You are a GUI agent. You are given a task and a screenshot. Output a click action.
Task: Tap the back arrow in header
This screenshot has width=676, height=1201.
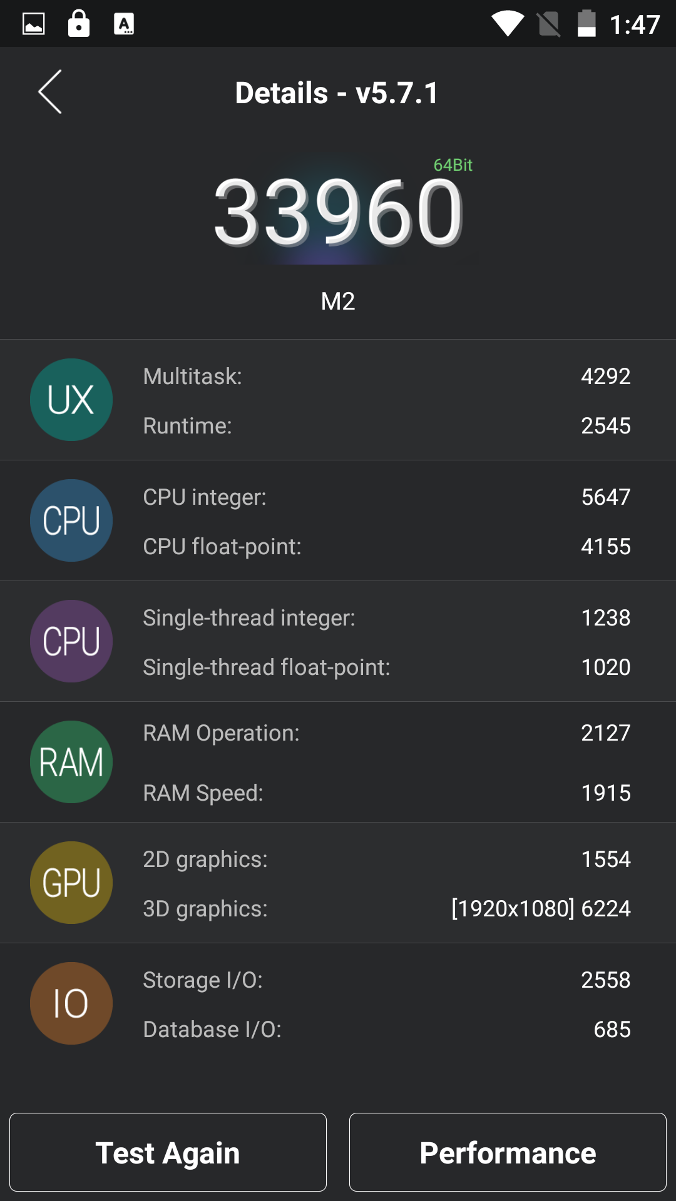click(50, 92)
